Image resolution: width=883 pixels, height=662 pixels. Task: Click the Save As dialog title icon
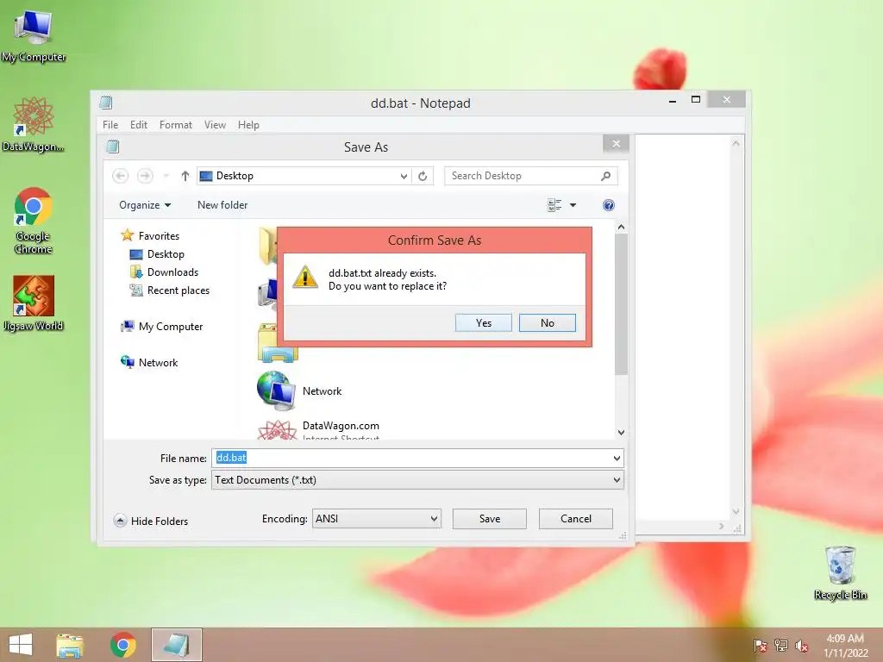point(113,147)
